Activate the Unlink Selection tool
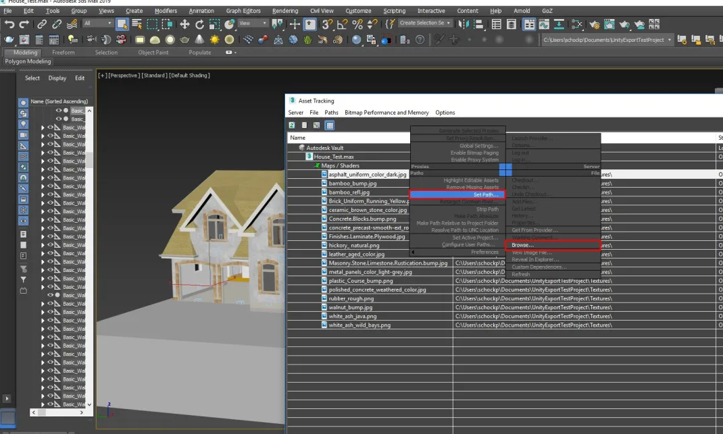The image size is (723, 434). click(57, 24)
